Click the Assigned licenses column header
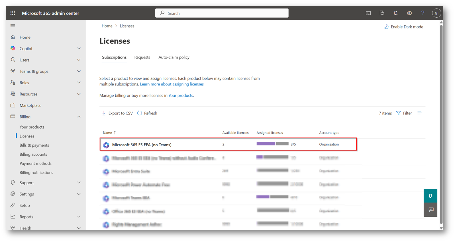 pos(270,133)
